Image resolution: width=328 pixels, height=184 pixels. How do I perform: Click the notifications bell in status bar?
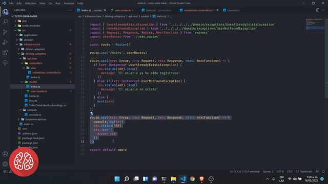click(323, 171)
